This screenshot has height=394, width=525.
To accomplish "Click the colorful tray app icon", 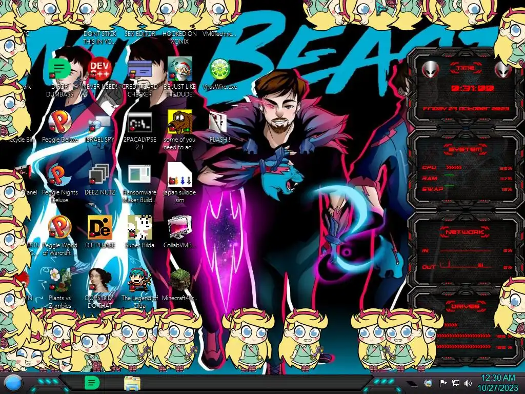I will tap(428, 383).
